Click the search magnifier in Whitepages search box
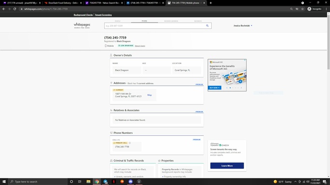 coord(207,26)
